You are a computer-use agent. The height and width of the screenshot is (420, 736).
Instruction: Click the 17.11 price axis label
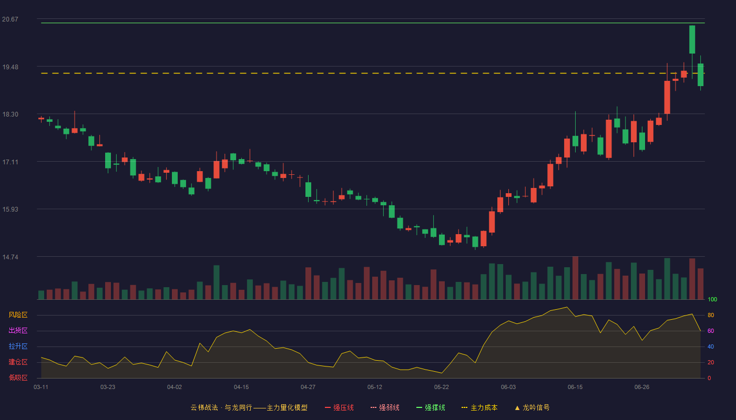(10, 162)
